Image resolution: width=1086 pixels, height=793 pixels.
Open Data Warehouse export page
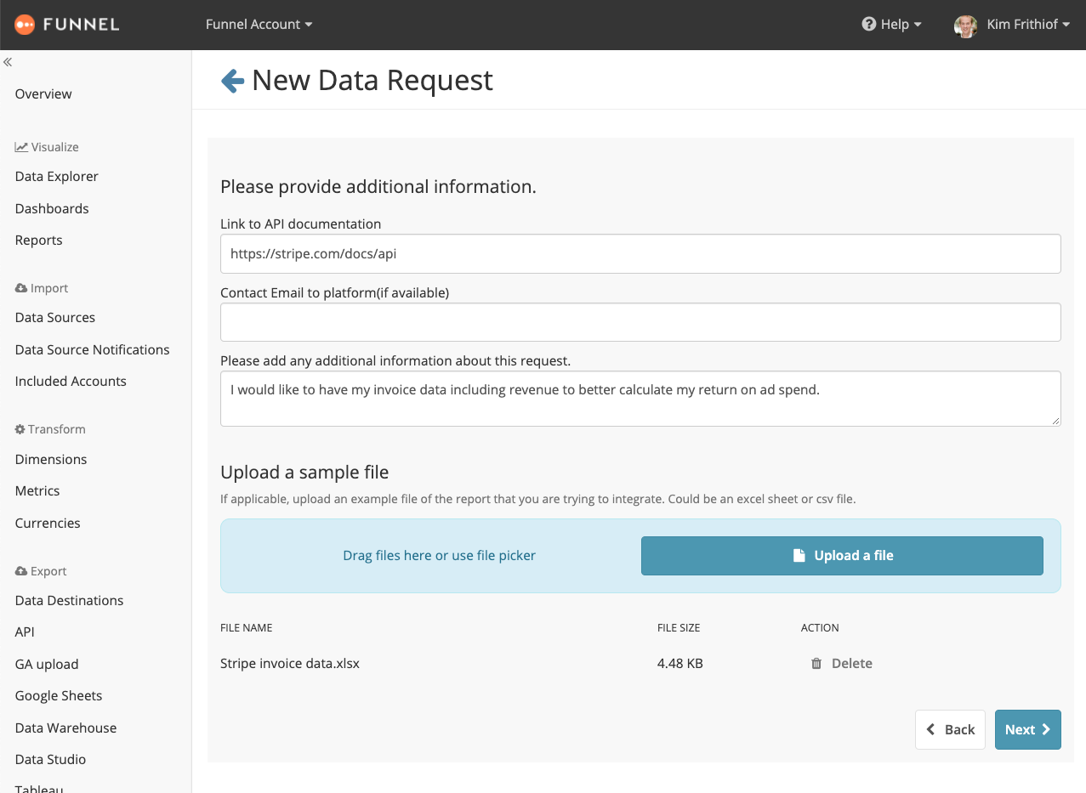click(x=65, y=728)
